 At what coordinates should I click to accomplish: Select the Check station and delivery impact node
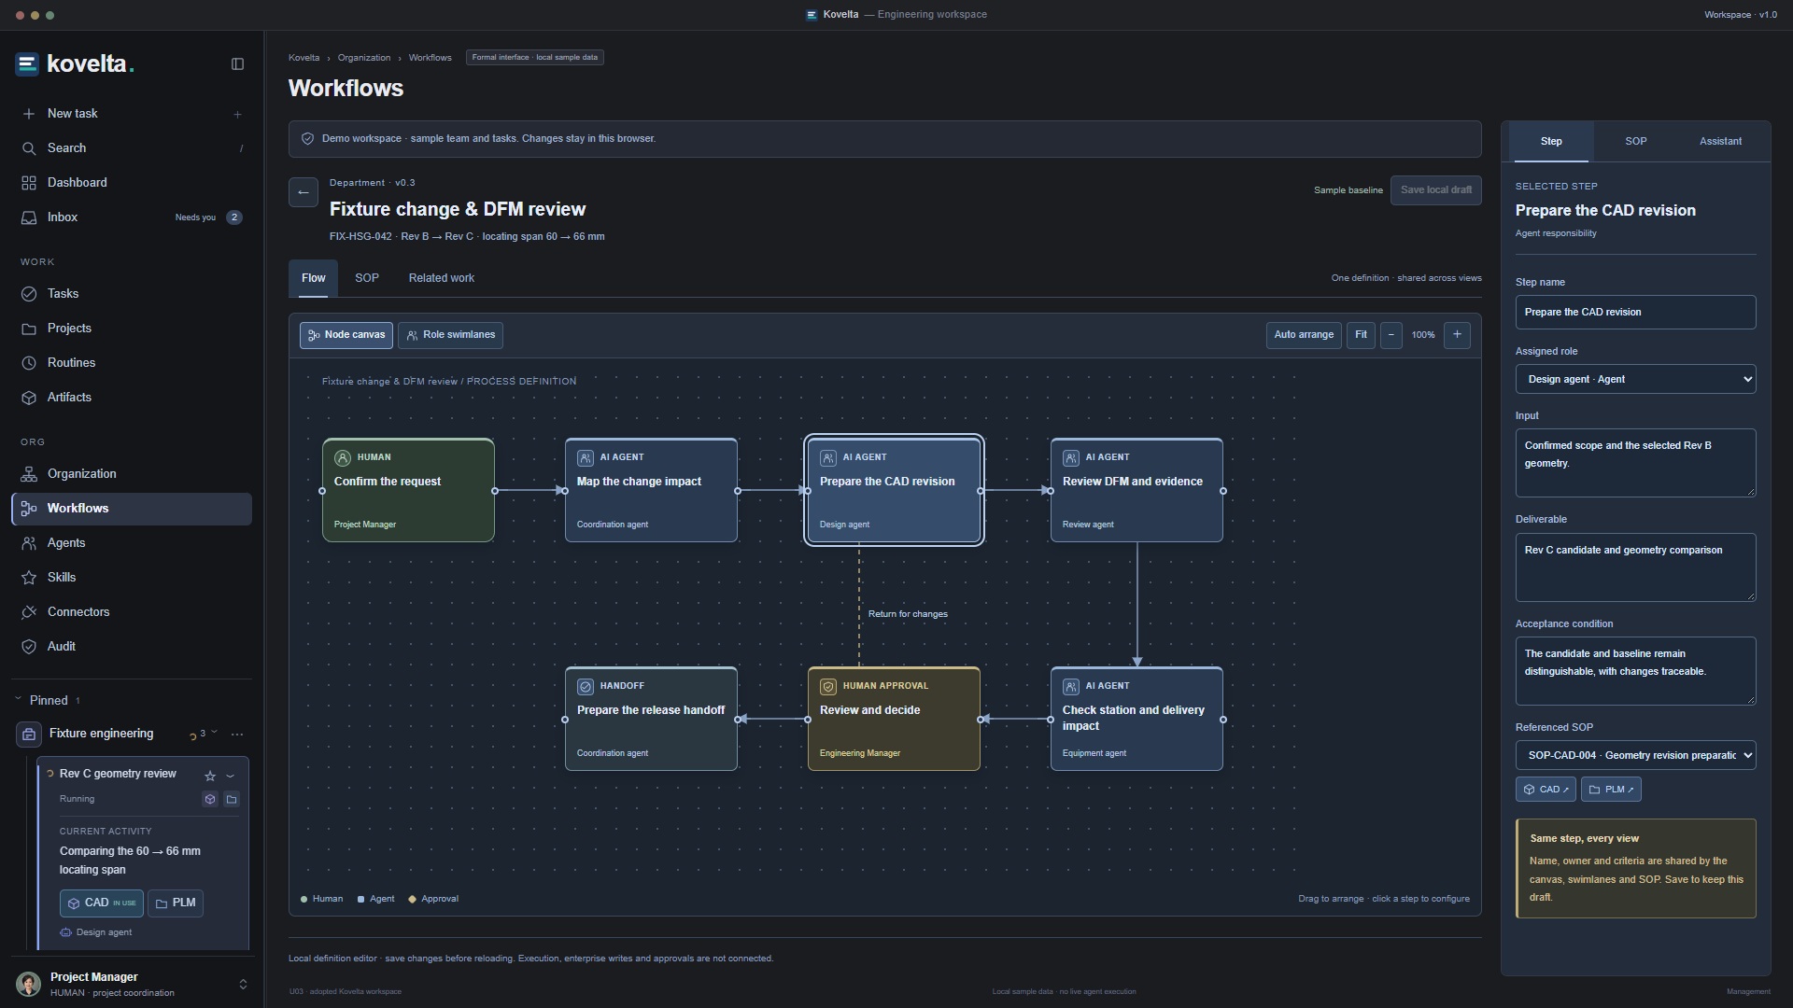1137,719
